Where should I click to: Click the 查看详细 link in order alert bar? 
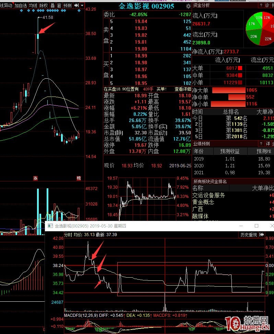click(x=183, y=89)
